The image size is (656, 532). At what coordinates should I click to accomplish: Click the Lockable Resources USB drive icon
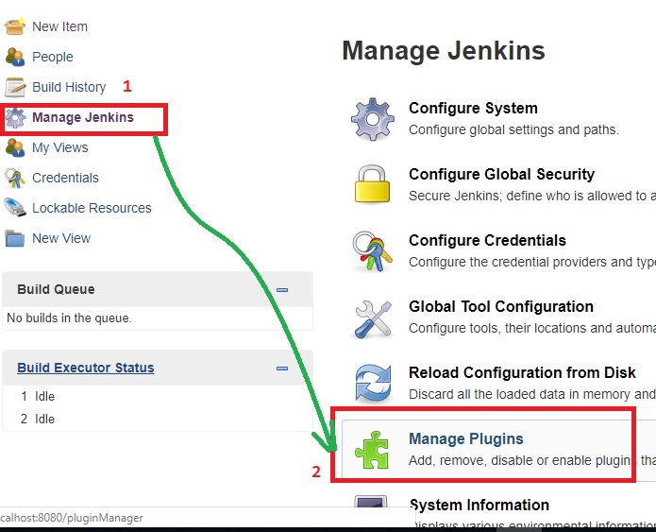(x=15, y=208)
